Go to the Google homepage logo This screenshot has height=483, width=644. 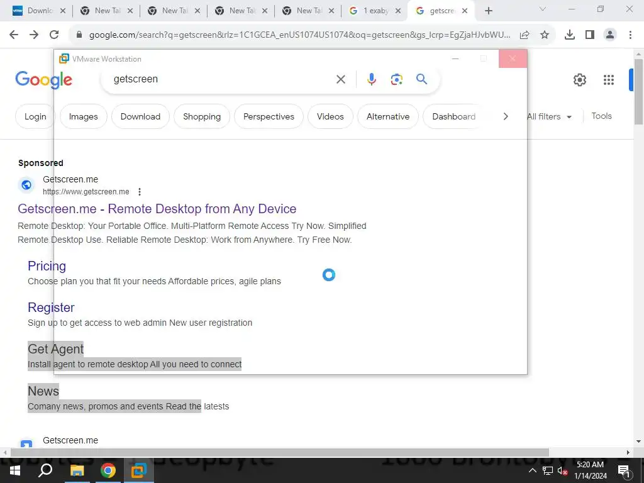click(43, 80)
